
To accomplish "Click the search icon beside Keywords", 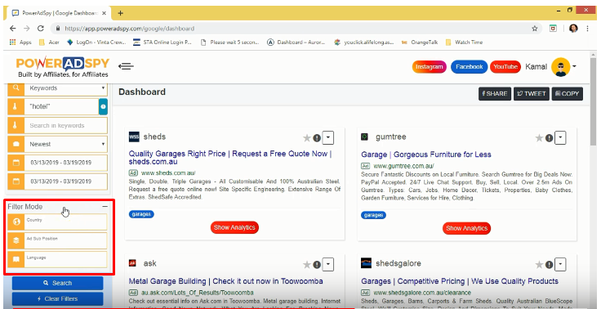I will tap(16, 88).
